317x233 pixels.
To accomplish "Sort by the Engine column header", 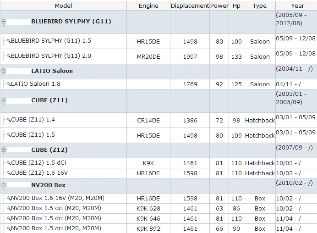I will 148,6.
